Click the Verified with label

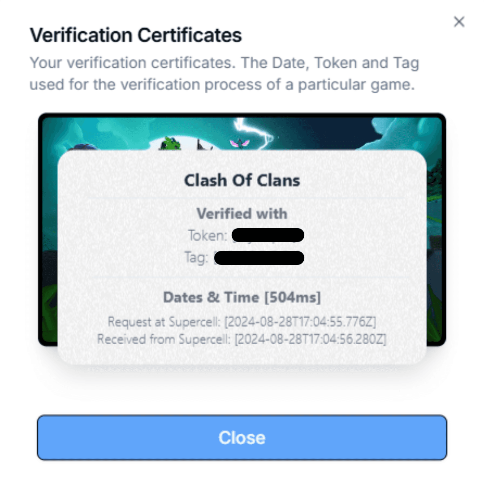pos(242,213)
